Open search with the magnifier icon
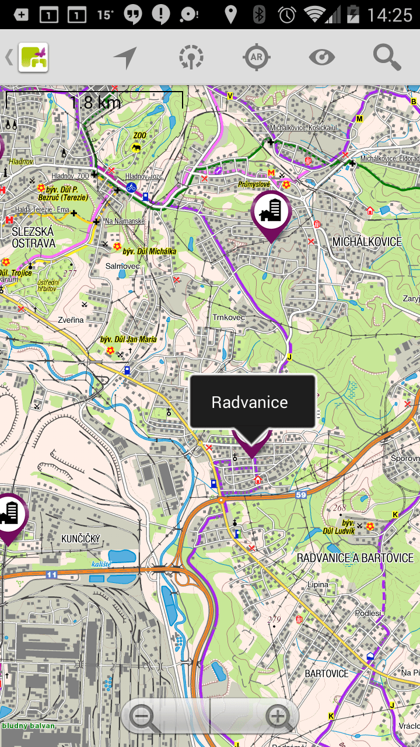The image size is (420, 747). click(387, 57)
